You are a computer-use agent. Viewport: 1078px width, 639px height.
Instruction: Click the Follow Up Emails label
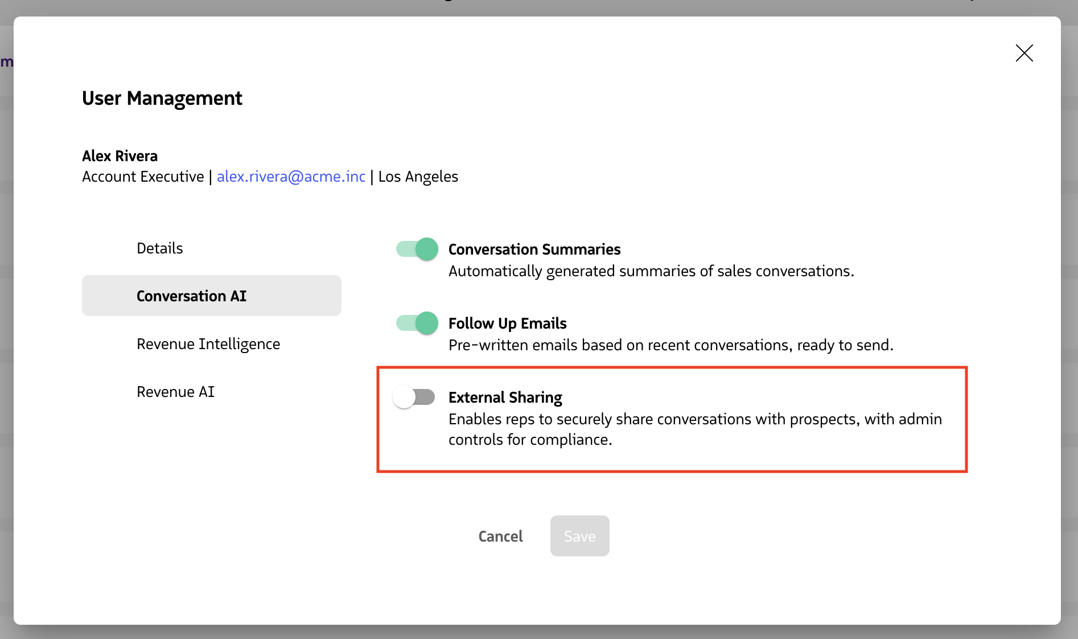point(507,323)
